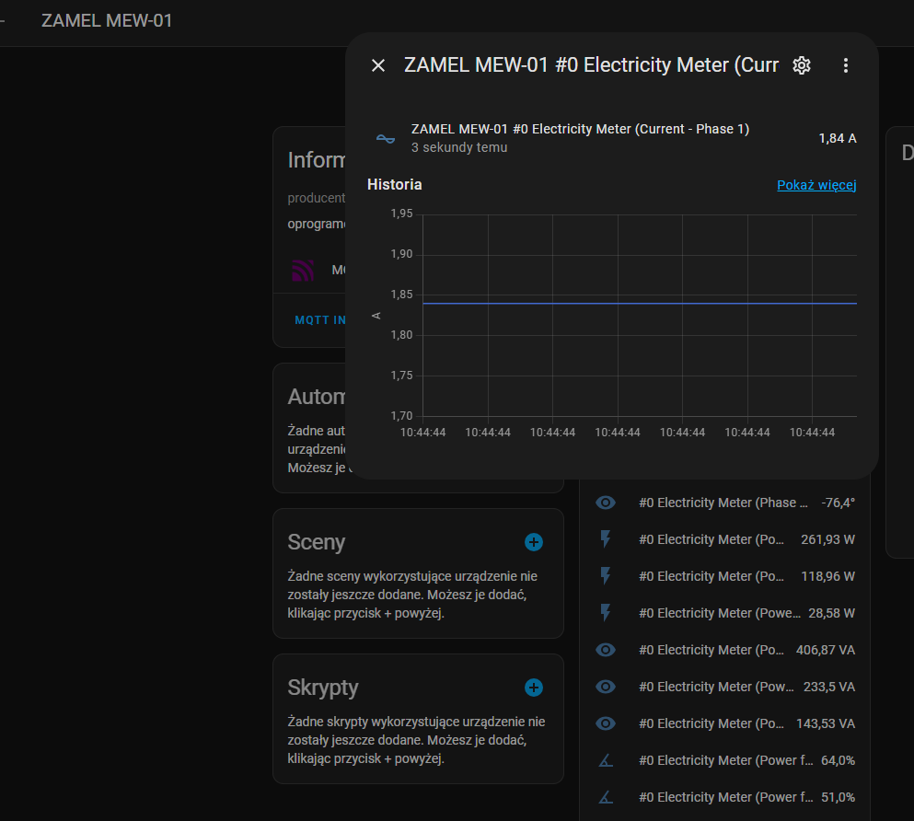Click the 'Historia' heading in the dialog
The height and width of the screenshot is (821, 914).
point(395,185)
